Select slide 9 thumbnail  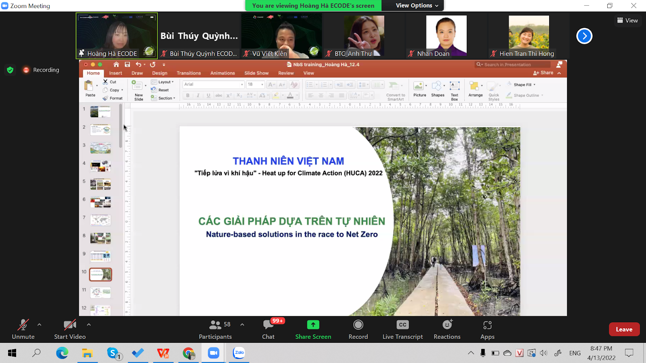(101, 256)
